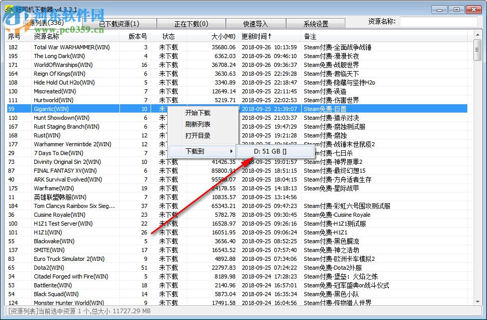Select the Black Squad(WIN) row

coord(236,294)
